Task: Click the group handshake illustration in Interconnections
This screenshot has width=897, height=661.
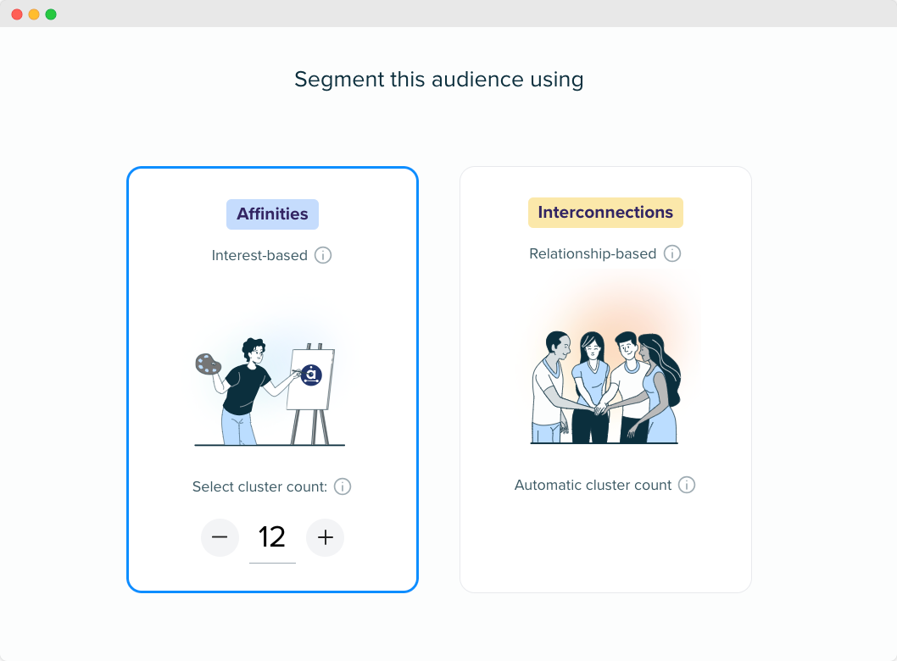Action: pos(604,387)
